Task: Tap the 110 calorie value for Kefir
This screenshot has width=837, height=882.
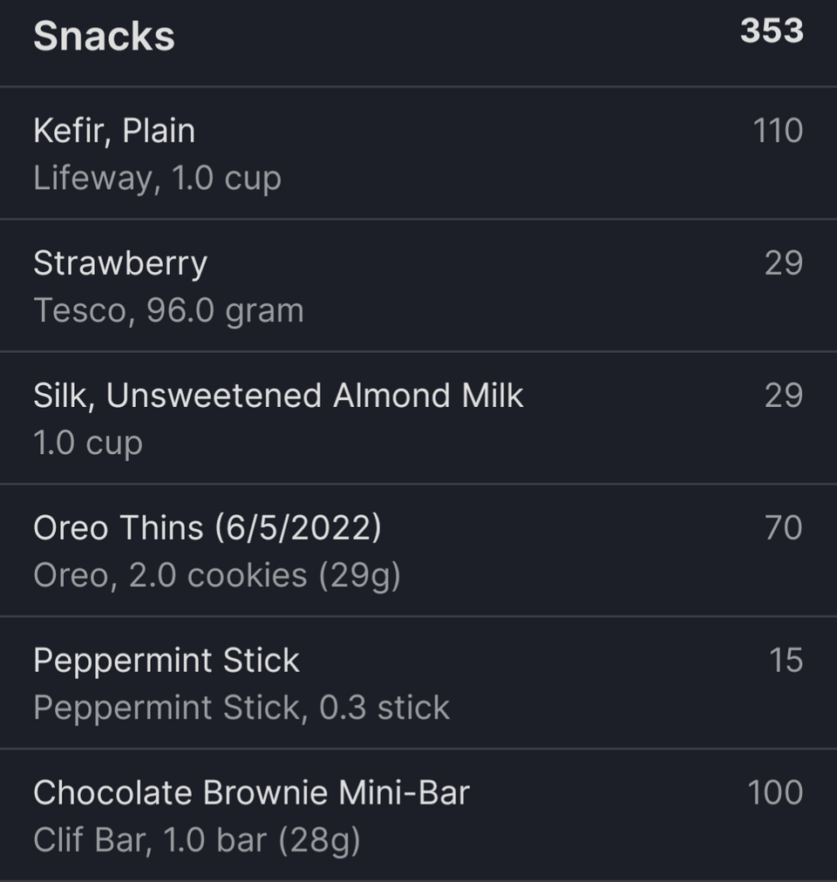Action: [778, 131]
